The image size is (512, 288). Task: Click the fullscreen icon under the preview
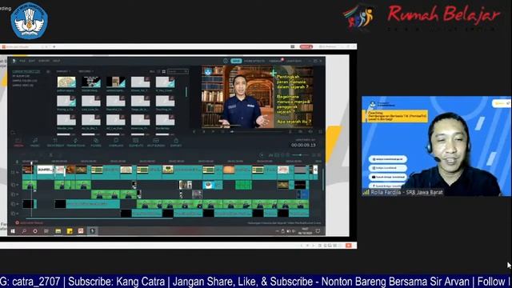point(320,131)
